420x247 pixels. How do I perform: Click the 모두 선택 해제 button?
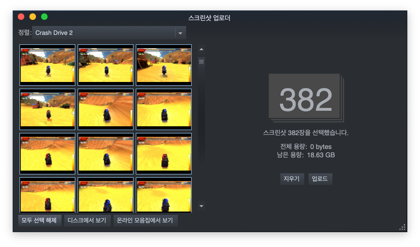click(x=40, y=220)
